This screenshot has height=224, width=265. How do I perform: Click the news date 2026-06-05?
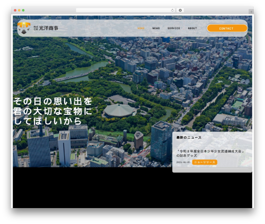(183, 162)
